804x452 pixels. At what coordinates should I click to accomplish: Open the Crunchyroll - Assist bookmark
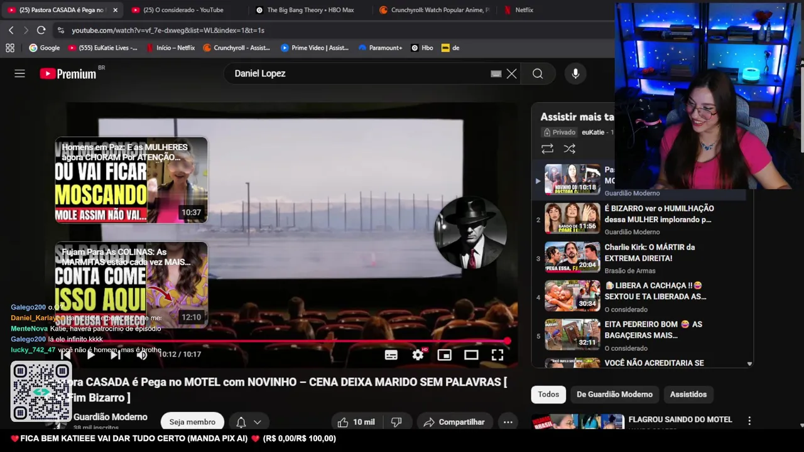(236, 48)
